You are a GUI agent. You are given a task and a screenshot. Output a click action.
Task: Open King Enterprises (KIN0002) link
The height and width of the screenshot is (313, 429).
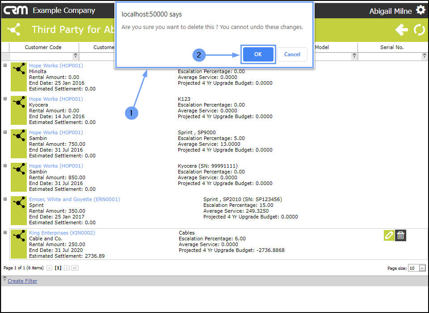click(x=62, y=233)
